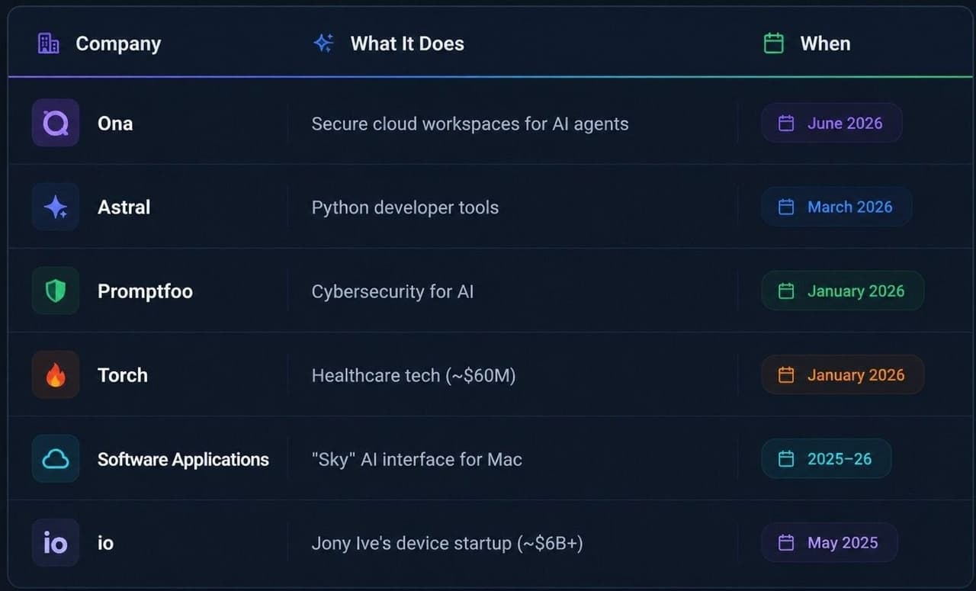Select the company name "Promptfoo"
The image size is (976, 591).
[x=145, y=291]
